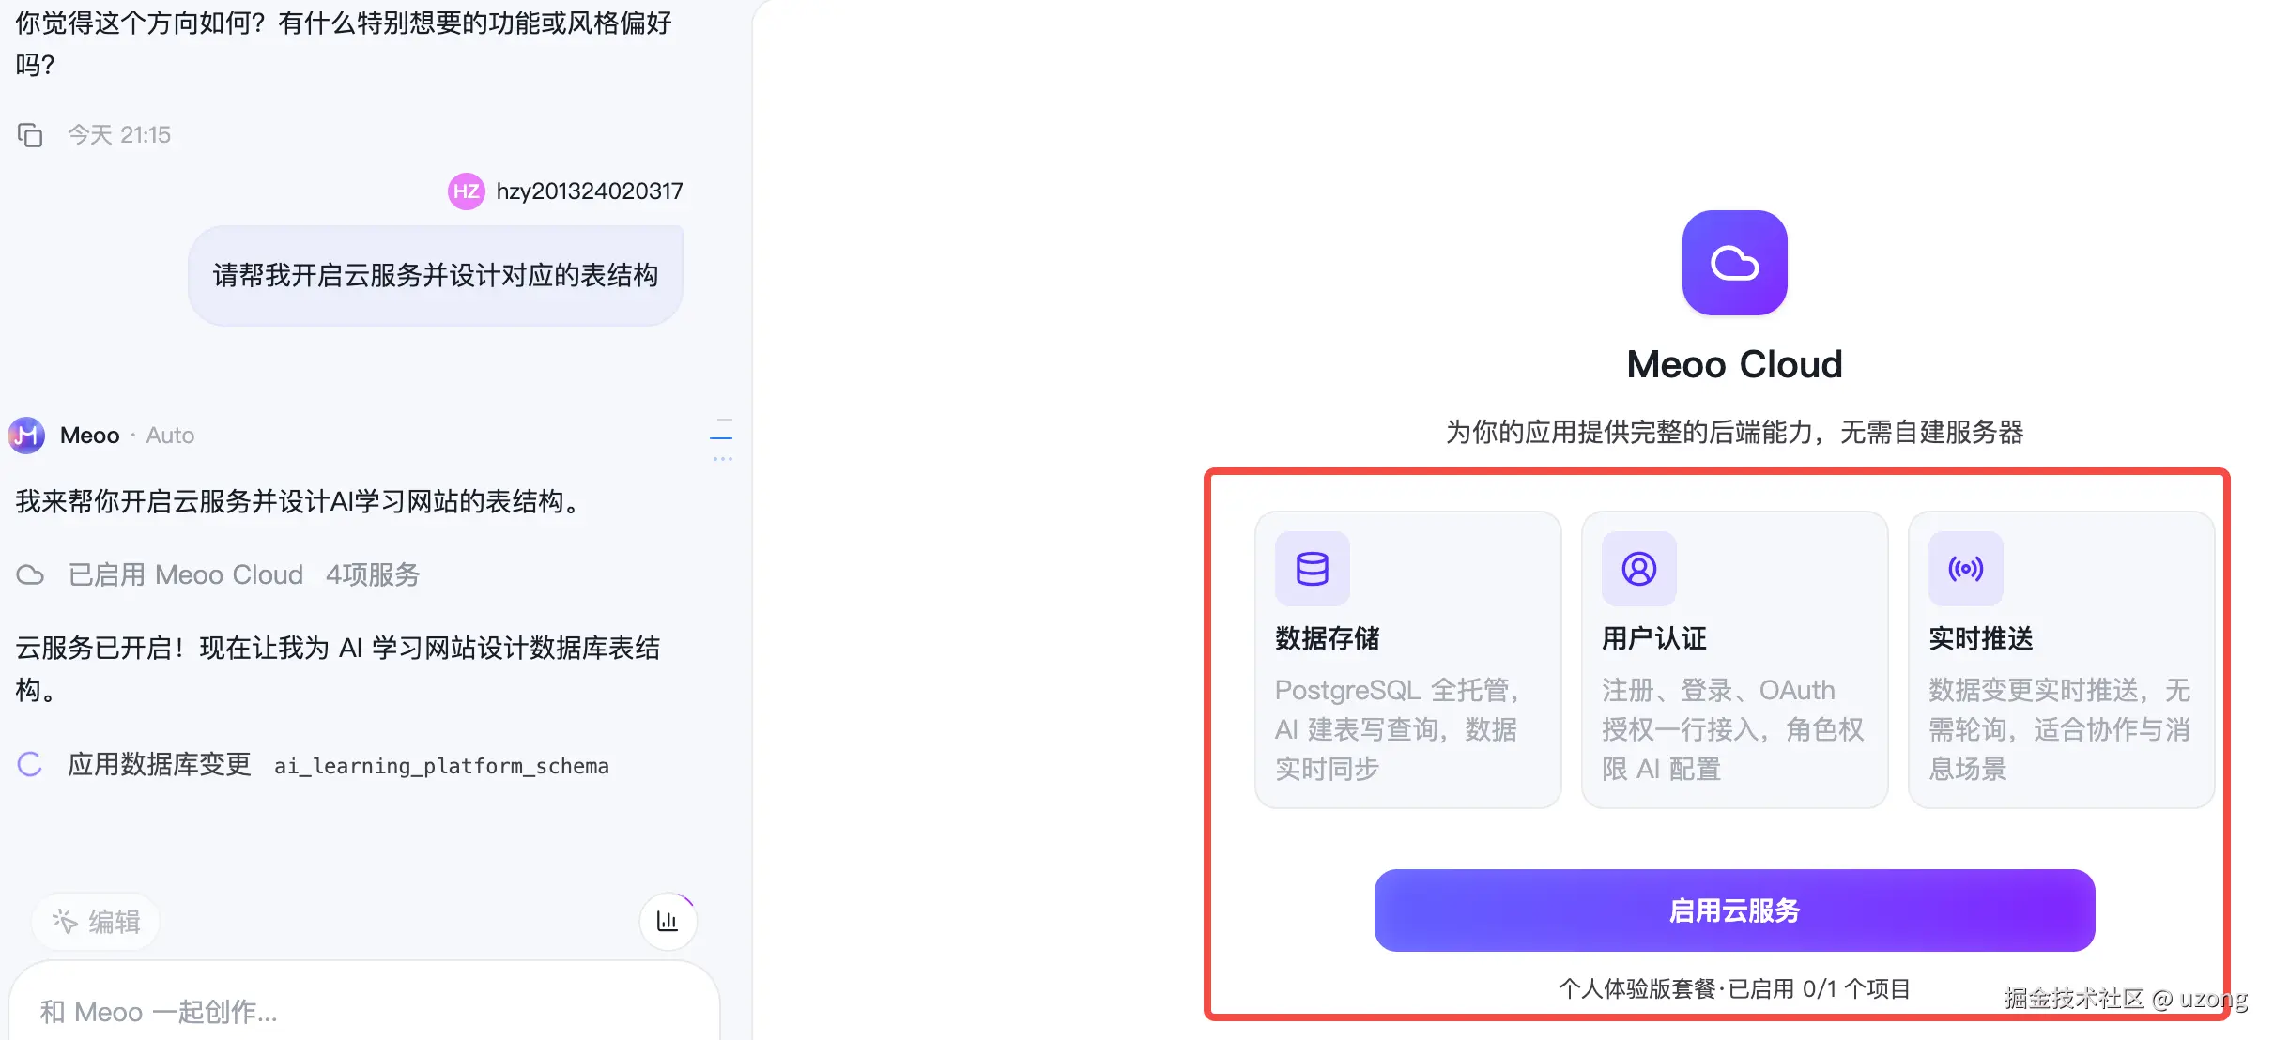The image size is (2274, 1040).
Task: Open the bar chart usage icon
Action: 668,922
